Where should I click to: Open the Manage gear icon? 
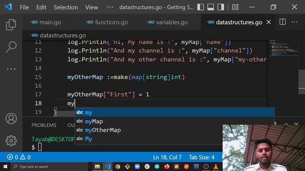click(x=11, y=141)
